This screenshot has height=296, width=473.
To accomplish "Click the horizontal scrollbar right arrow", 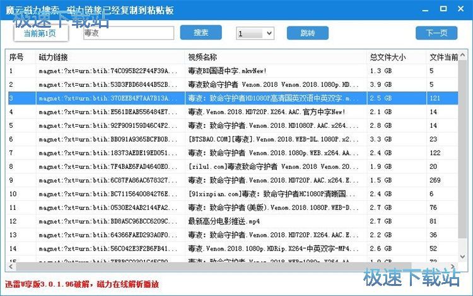I will pos(452,266).
